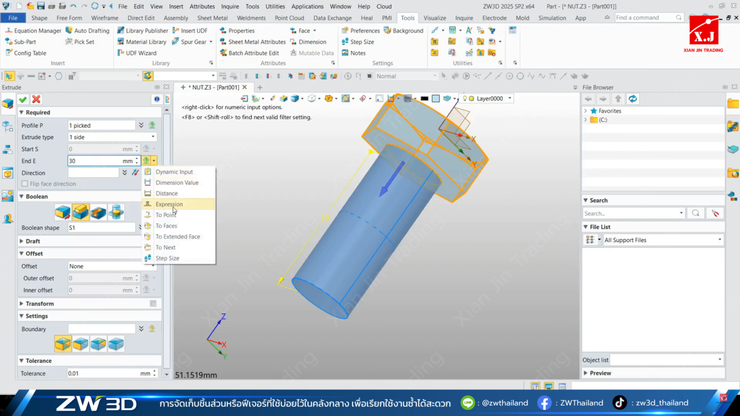740x416 pixels.
Task: Click the search magnifier in File Browser
Action: [695, 213]
